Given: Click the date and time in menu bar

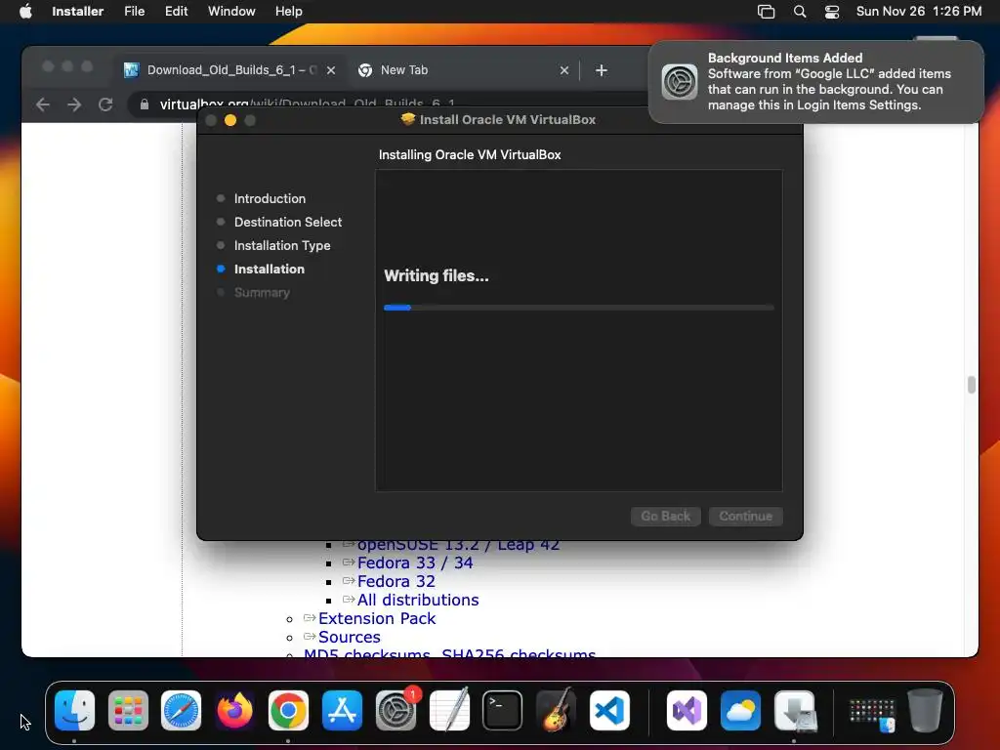Looking at the screenshot, I should 918,12.
